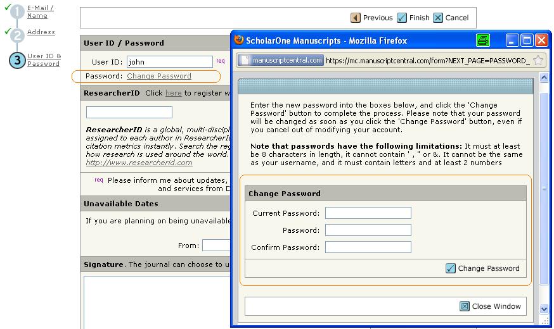
Task: Click the Cancel X icon
Action: pos(438,18)
